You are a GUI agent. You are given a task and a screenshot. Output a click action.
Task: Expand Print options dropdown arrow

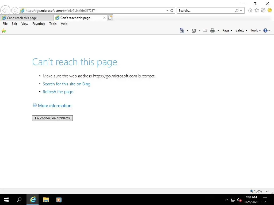pyautogui.click(x=218, y=30)
